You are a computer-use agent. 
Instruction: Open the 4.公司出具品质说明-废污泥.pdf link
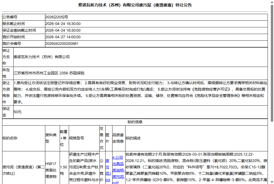119,170
